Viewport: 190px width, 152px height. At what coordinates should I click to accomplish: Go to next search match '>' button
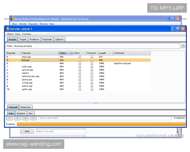[x=33, y=118]
